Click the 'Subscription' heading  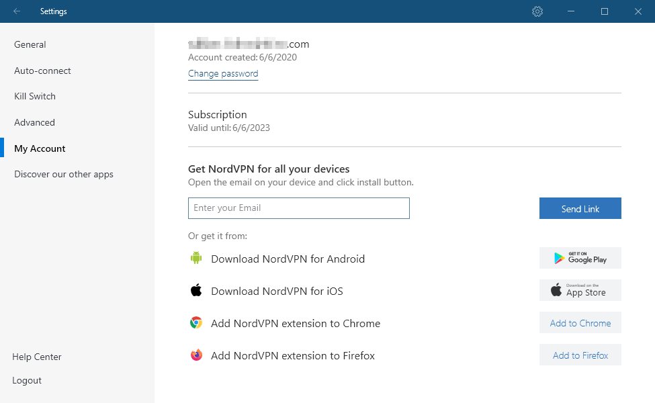[x=217, y=114]
